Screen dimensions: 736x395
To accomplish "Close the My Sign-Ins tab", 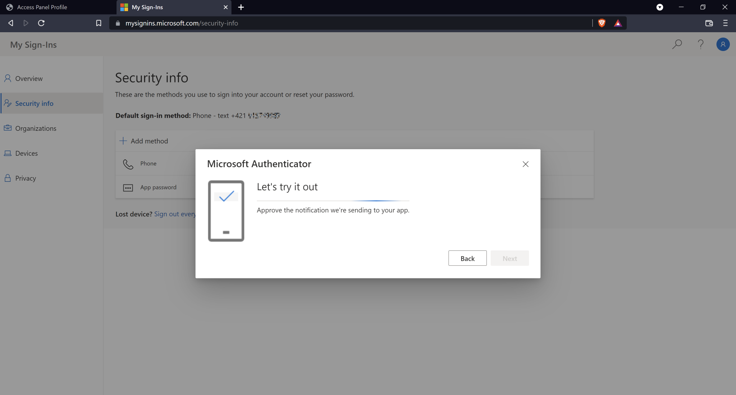I will (225, 7).
